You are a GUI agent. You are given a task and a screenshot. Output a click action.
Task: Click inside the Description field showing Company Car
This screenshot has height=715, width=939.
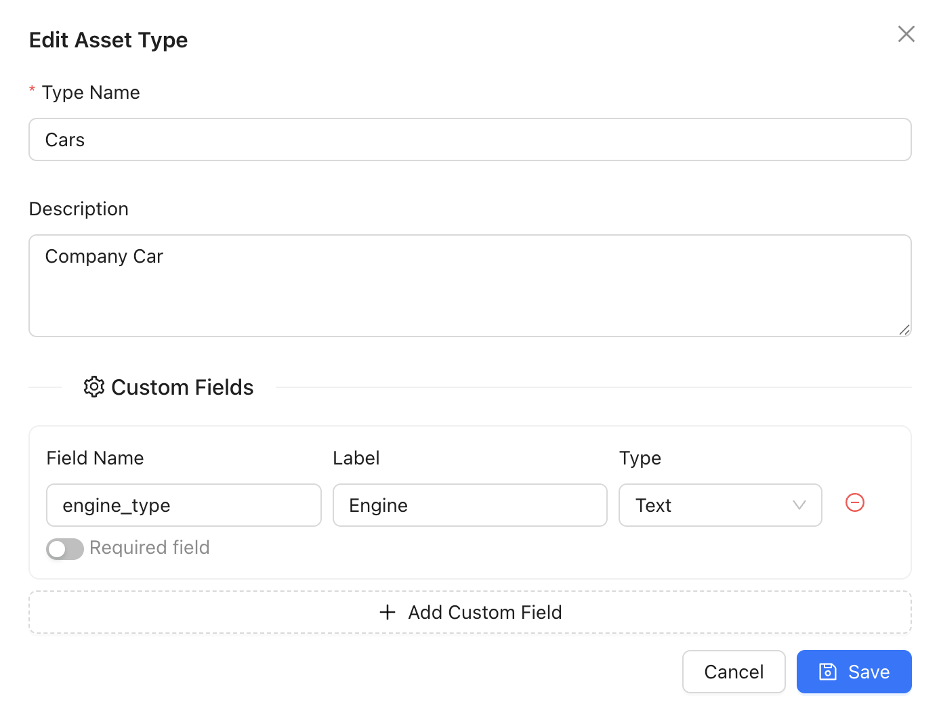[x=469, y=285]
